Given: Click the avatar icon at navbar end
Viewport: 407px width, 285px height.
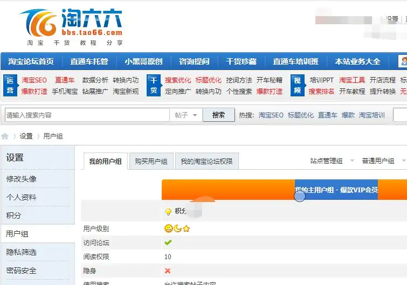Looking at the screenshot, I should pos(403,61).
